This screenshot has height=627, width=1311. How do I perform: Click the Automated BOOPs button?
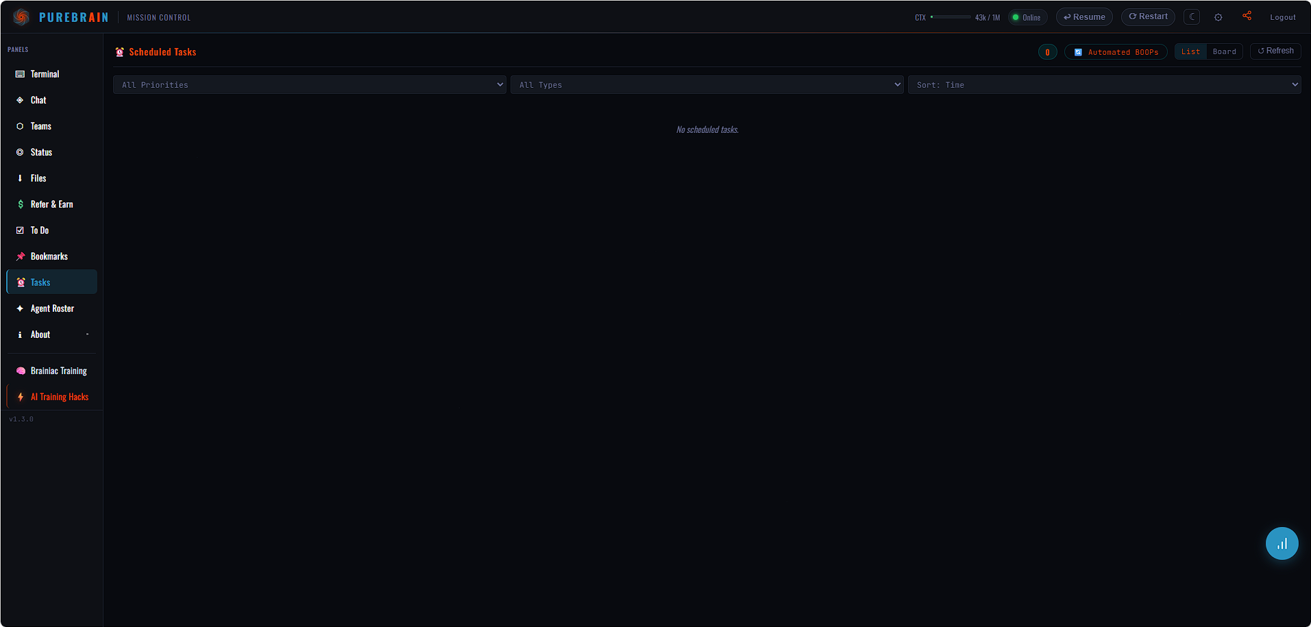point(1116,52)
